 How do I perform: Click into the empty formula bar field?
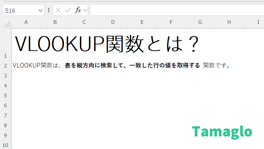click(175, 10)
